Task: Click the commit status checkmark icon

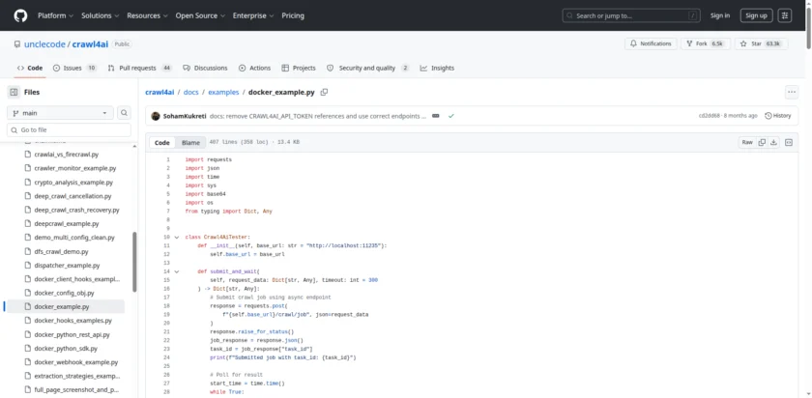Action: (x=451, y=116)
